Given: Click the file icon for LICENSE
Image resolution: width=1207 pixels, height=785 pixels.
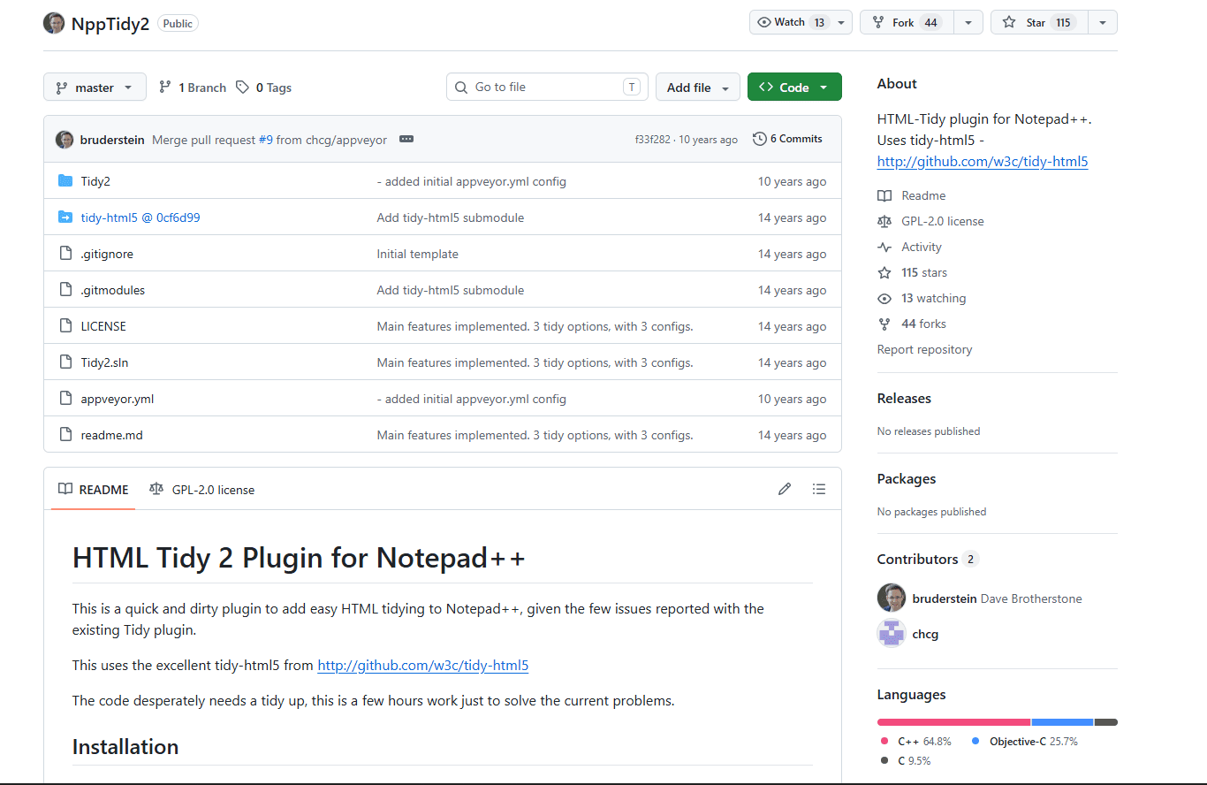Looking at the screenshot, I should 65,326.
